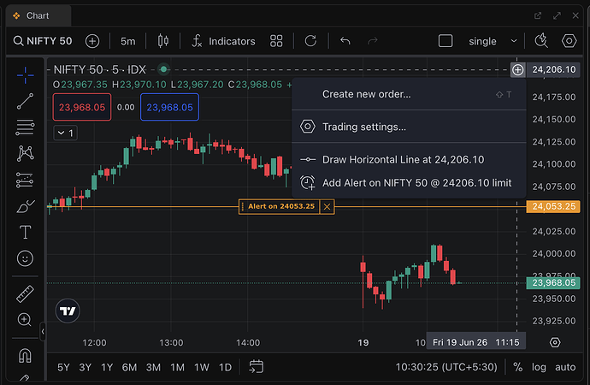
Task: Open the single layout dropdown
Action: 493,41
